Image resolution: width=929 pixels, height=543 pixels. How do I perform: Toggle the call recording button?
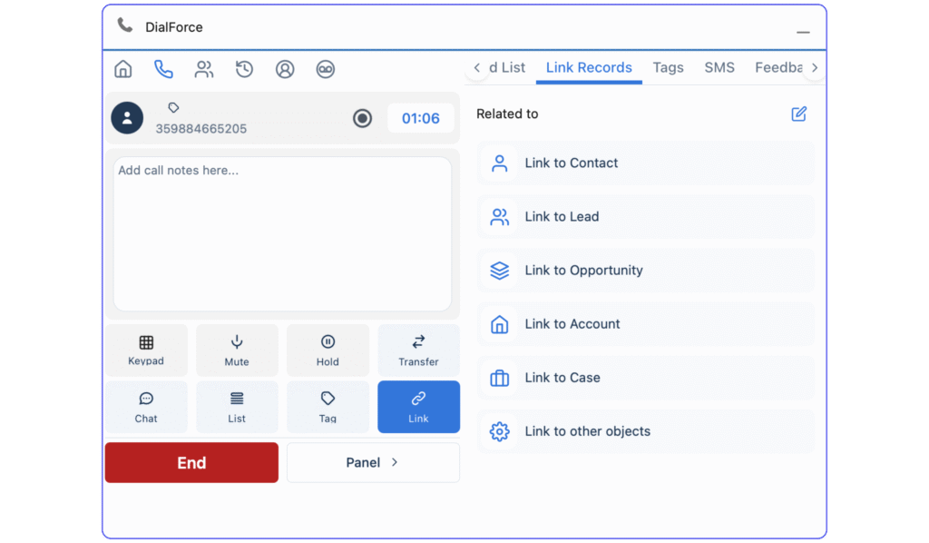point(363,118)
